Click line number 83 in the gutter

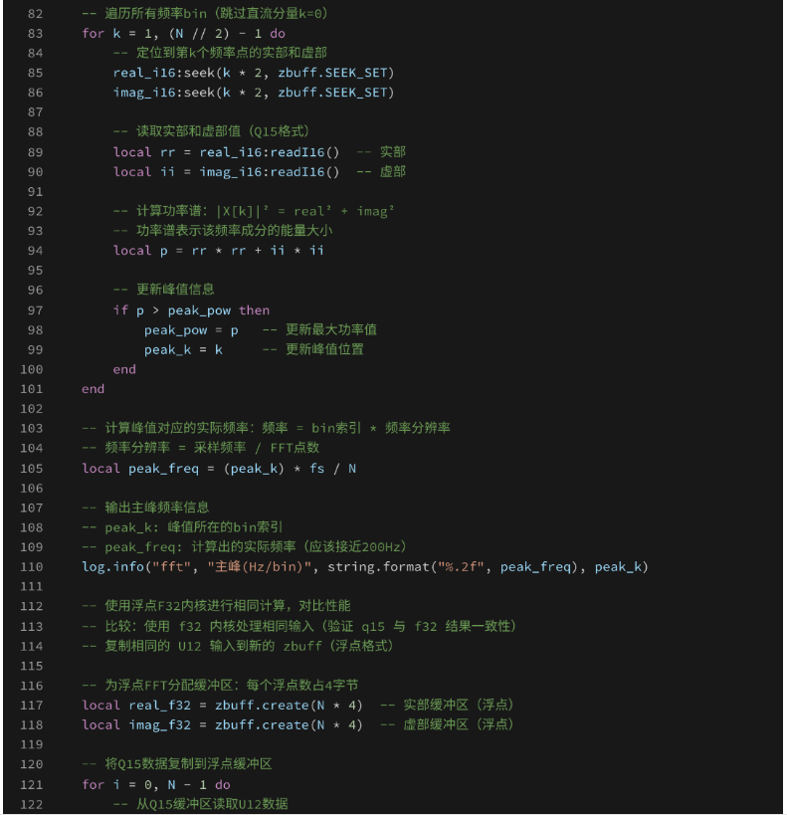(35, 33)
